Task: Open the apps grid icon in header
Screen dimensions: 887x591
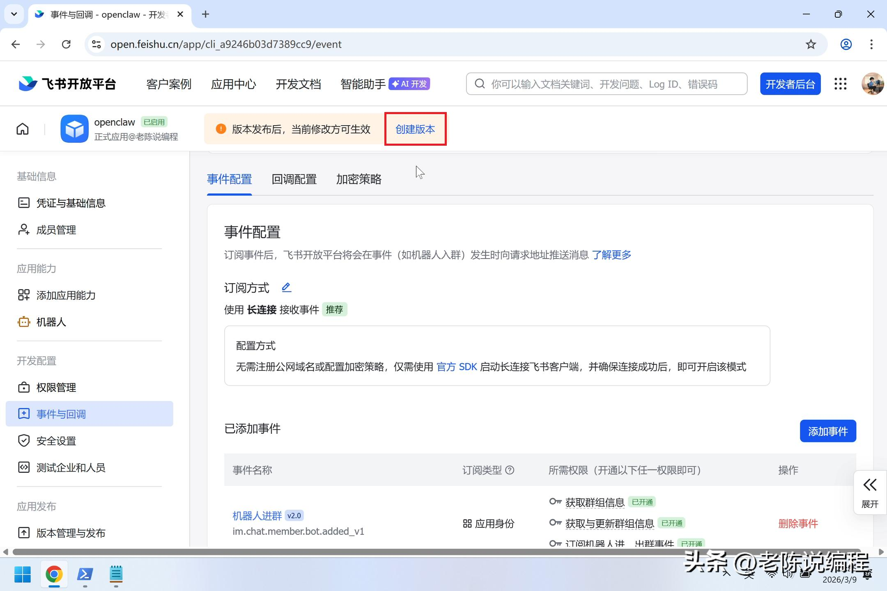Action: [x=840, y=84]
